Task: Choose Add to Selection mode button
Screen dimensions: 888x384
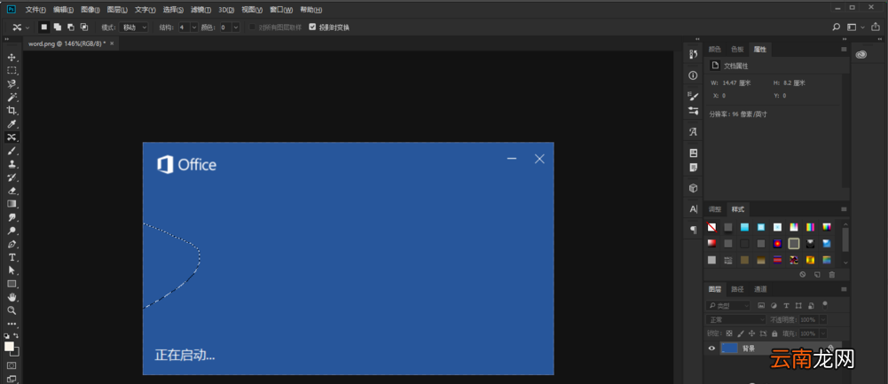Action: click(58, 27)
